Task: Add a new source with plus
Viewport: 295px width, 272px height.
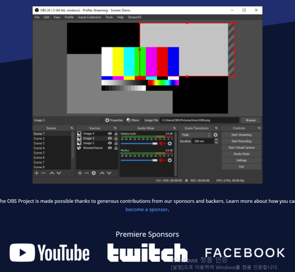Action: 80,173
